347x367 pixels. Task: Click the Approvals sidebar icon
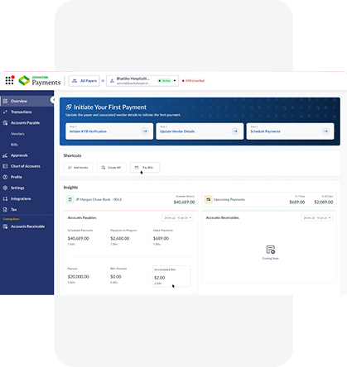5,155
